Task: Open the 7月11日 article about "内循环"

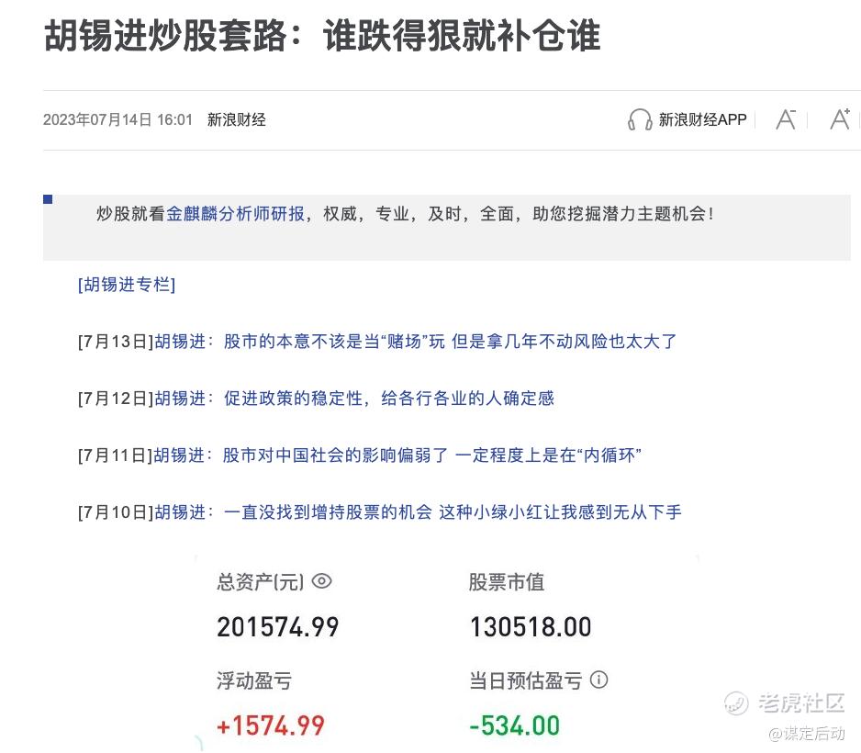Action: [x=431, y=455]
